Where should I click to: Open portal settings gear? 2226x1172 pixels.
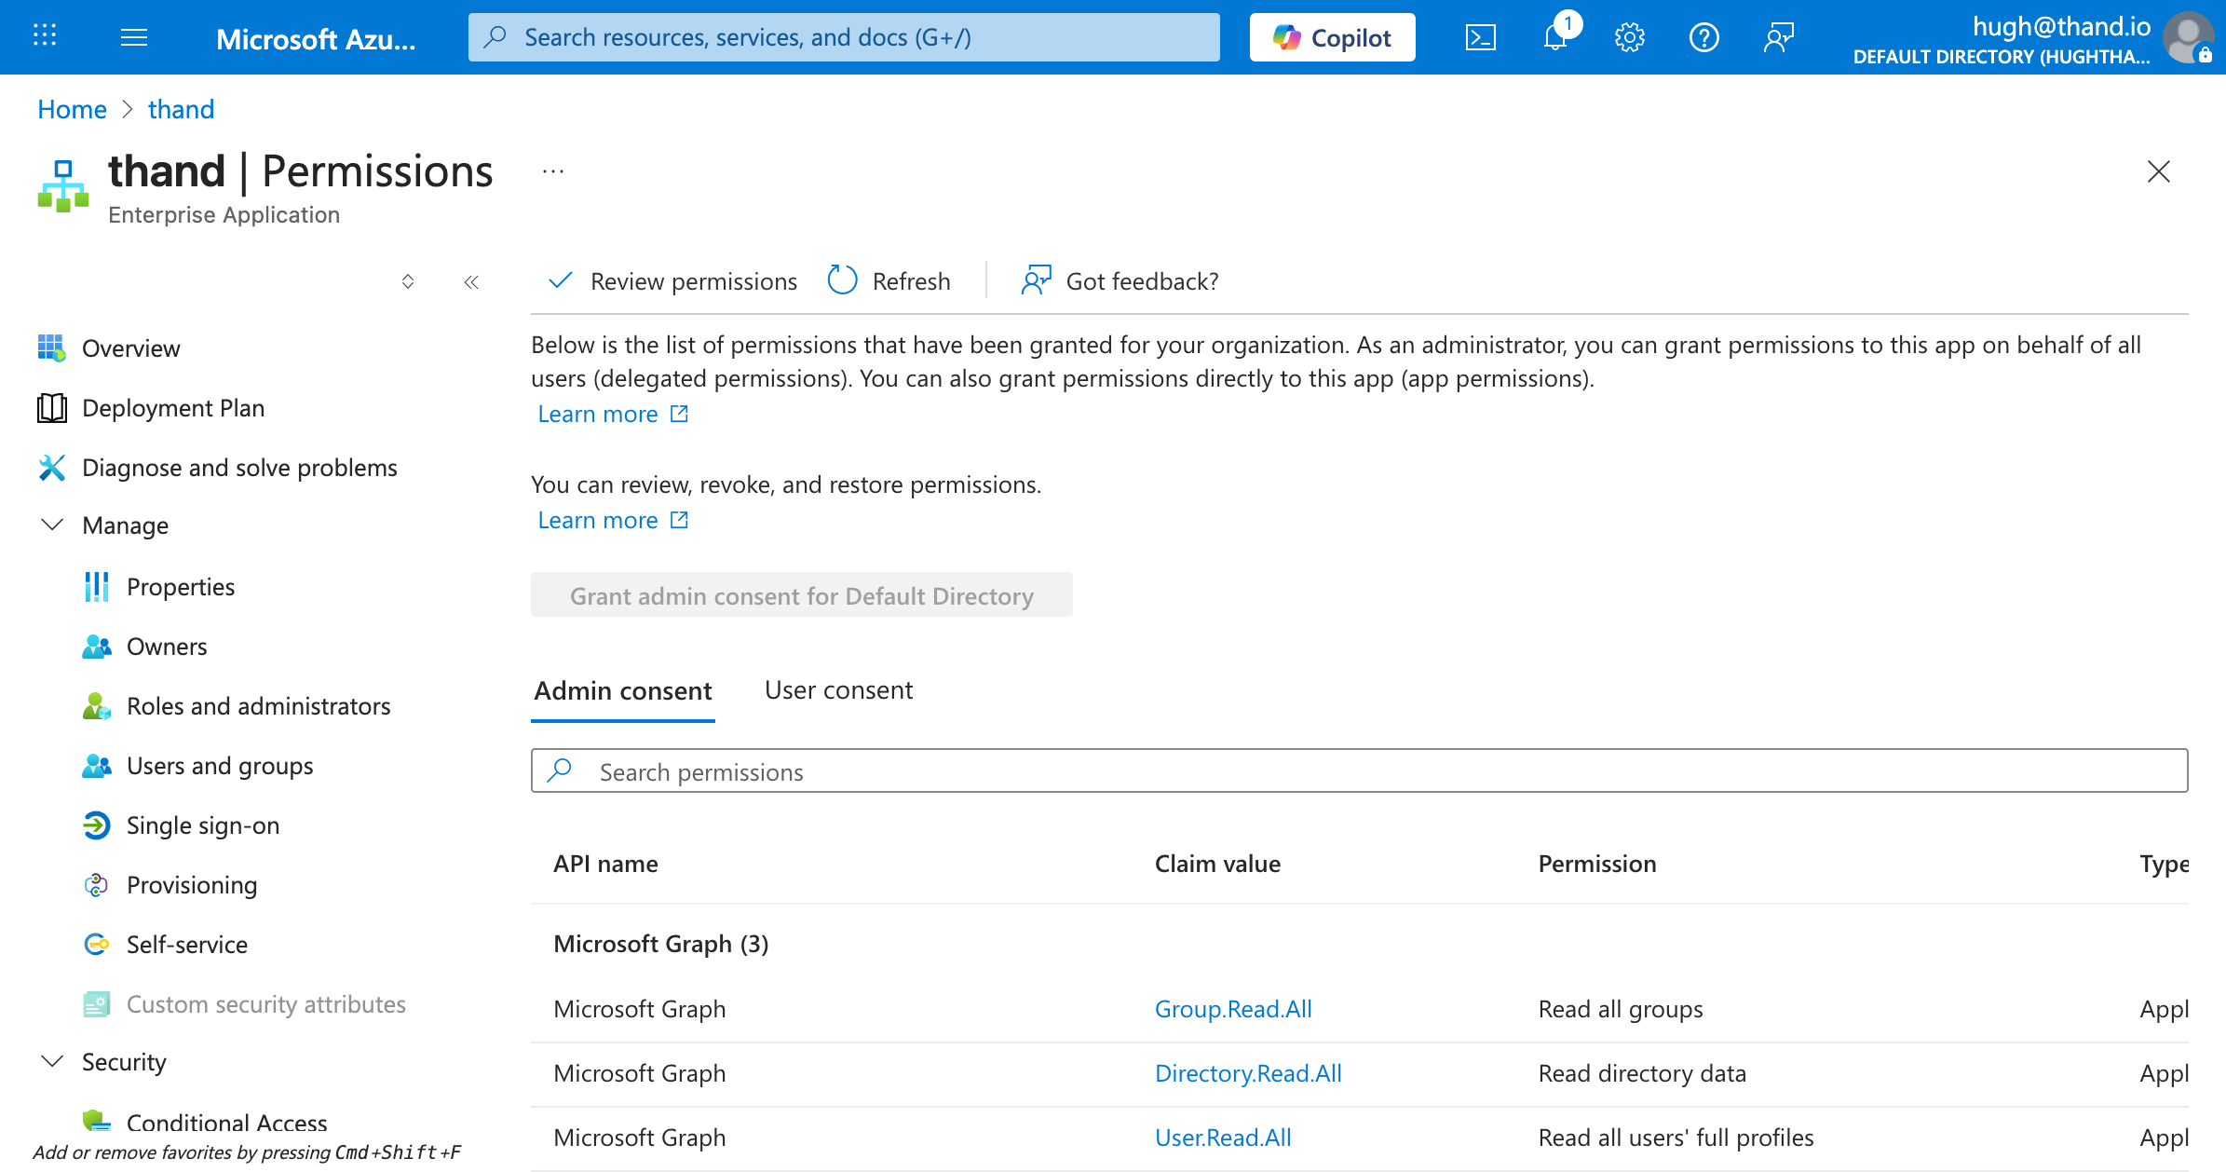point(1629,37)
